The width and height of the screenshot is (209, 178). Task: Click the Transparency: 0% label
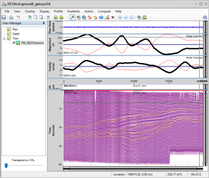coord(23,160)
